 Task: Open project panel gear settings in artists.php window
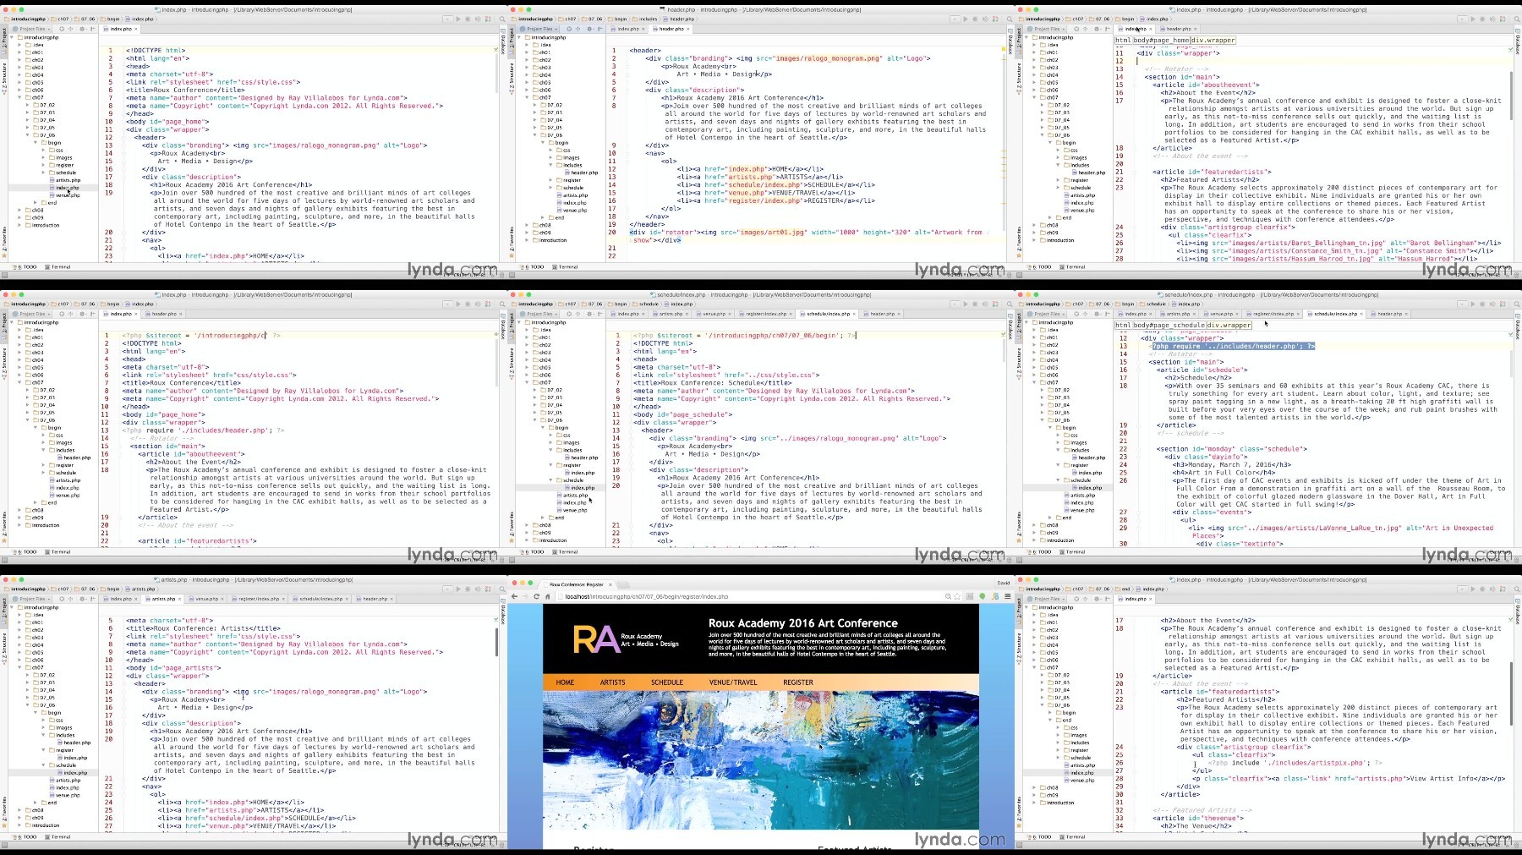[82, 599]
